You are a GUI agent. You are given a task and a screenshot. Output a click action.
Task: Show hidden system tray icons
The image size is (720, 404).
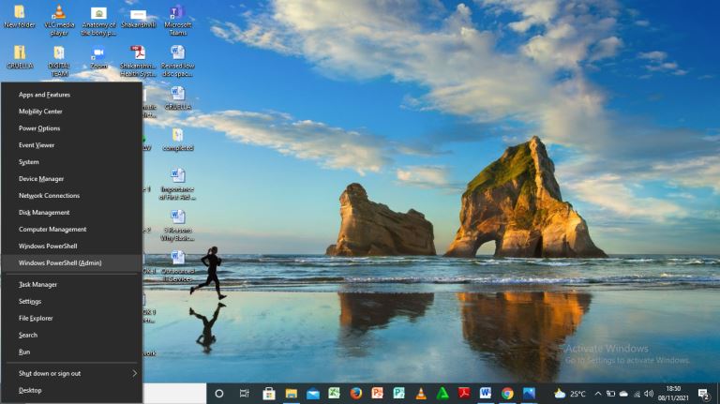pos(598,394)
